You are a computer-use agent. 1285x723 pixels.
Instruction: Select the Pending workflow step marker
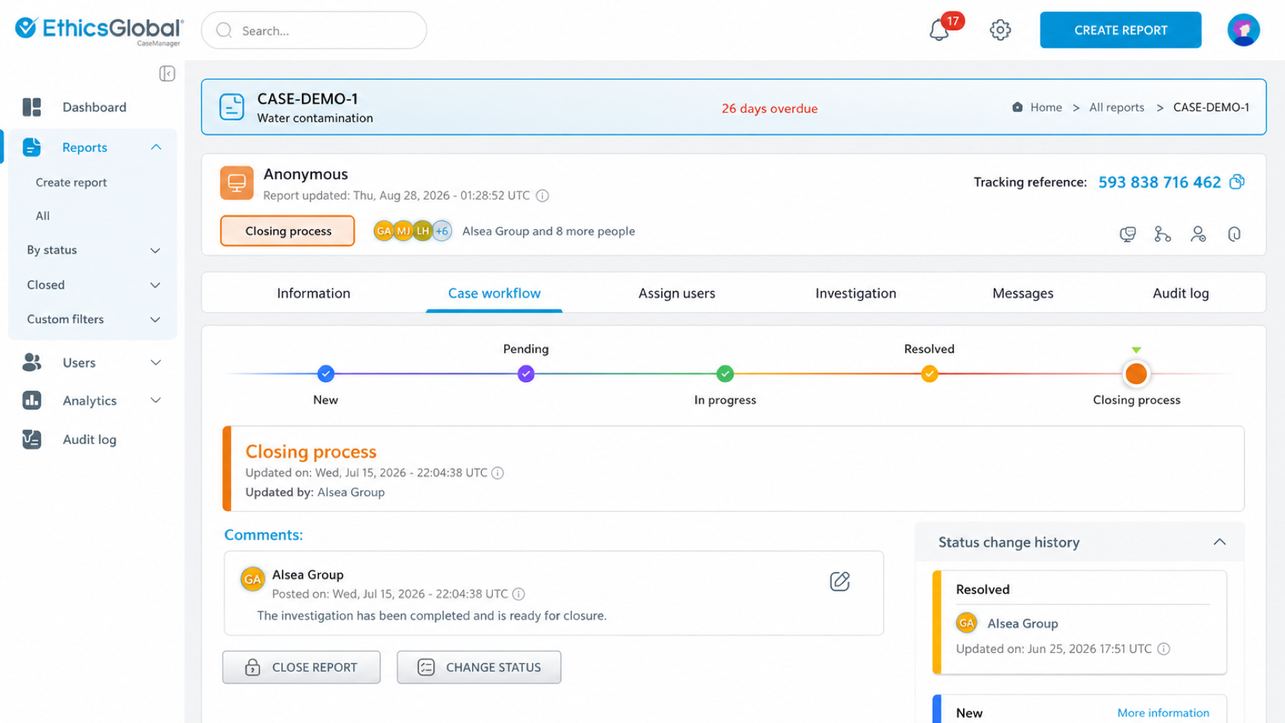526,373
